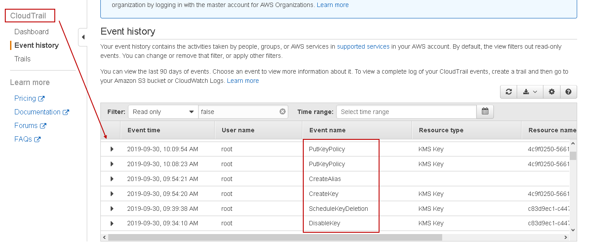
Task: Click the help question mark icon
Action: [x=568, y=92]
